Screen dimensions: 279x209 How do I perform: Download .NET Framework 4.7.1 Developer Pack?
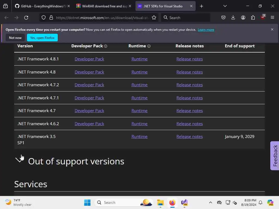89,98
